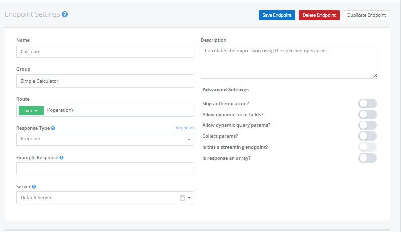Grab the Description box resize handle
Viewport: 401px width, 232px height.
375,75
